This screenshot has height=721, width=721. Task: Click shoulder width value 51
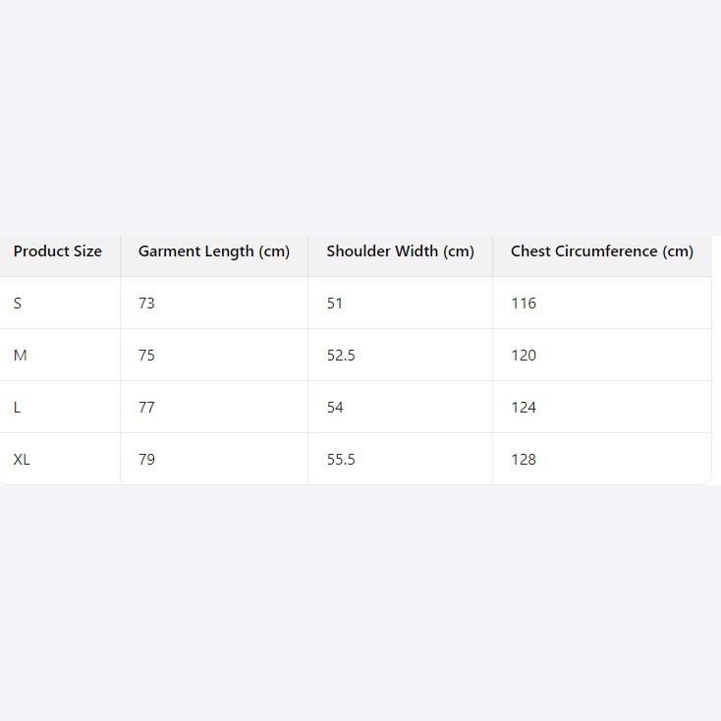click(x=335, y=304)
